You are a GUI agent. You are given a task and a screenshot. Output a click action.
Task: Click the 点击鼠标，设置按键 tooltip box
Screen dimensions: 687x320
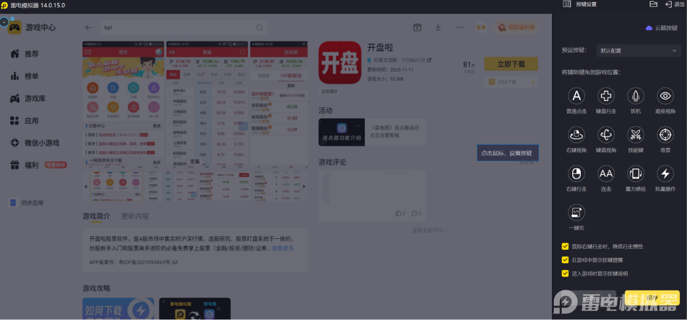coord(507,153)
